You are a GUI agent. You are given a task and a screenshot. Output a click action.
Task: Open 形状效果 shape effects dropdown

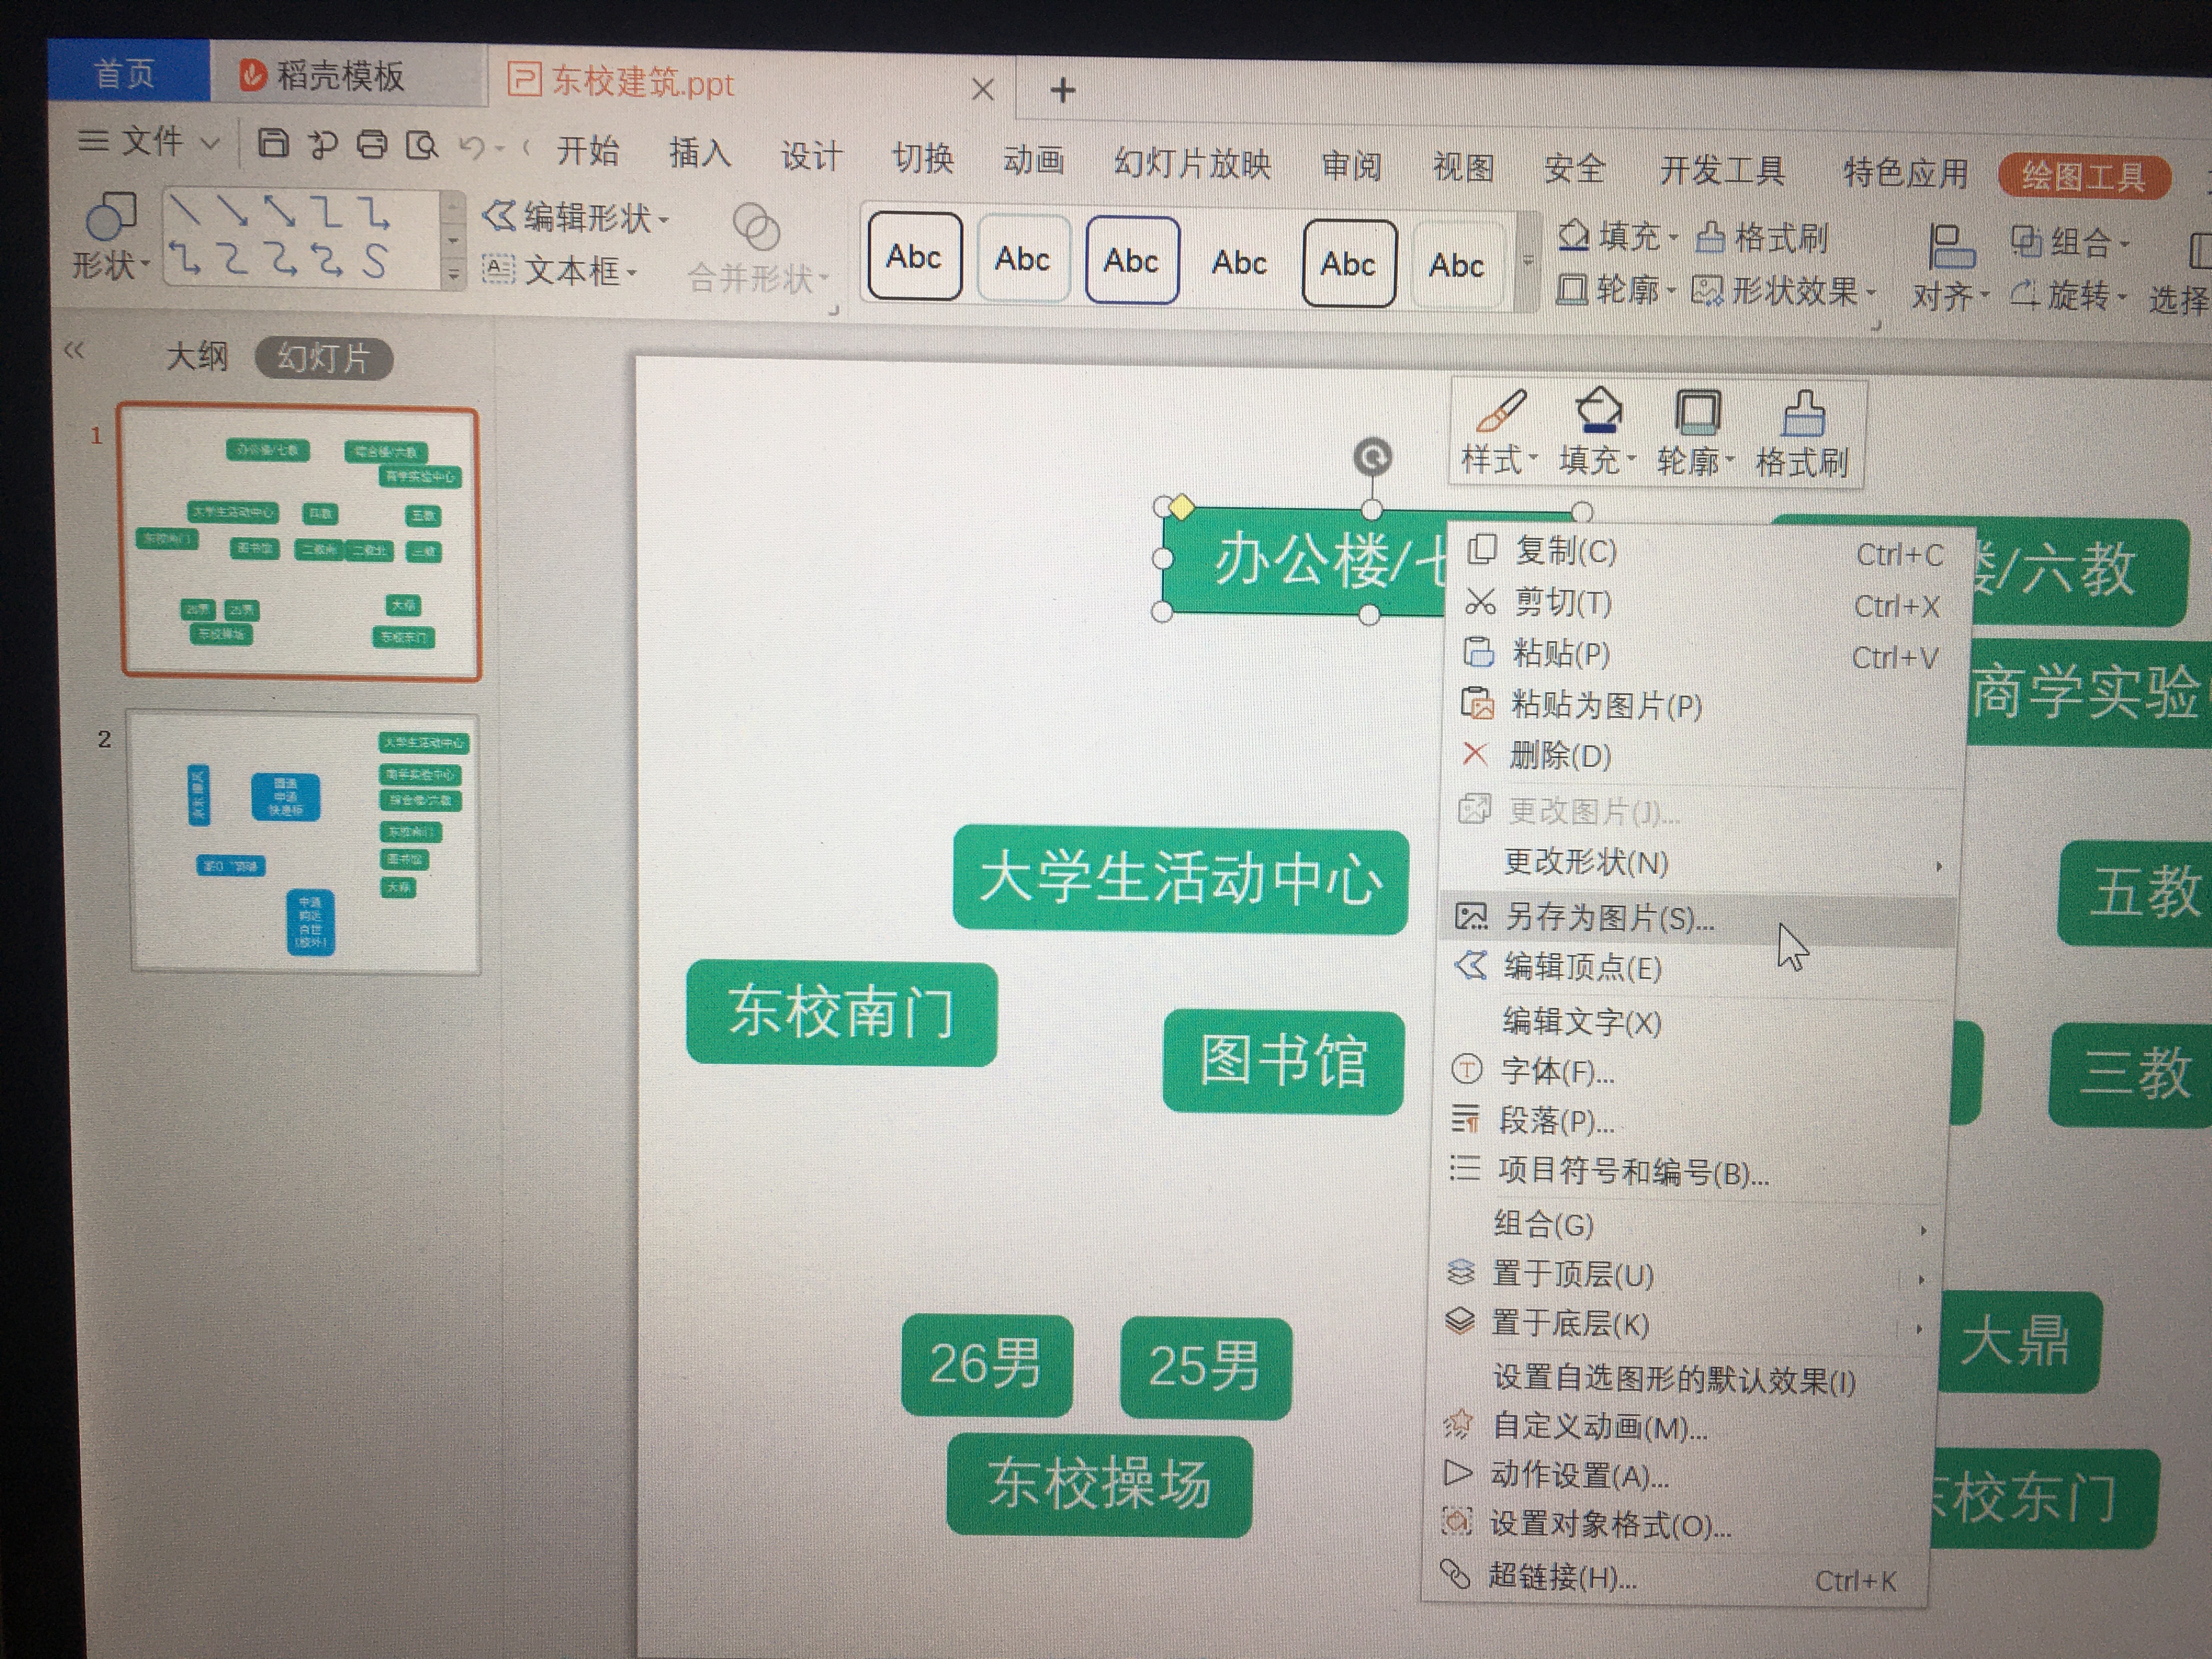1784,292
